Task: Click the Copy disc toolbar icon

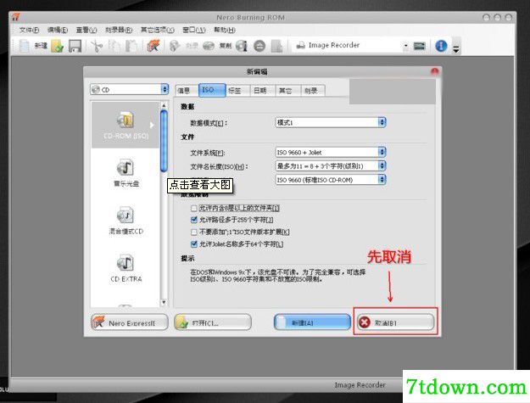Action: tap(209, 46)
